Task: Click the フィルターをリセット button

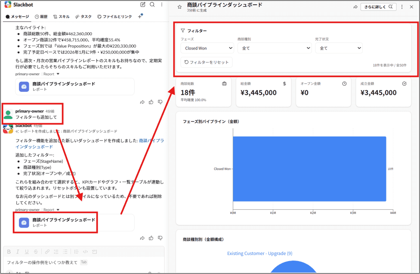Action: 206,62
